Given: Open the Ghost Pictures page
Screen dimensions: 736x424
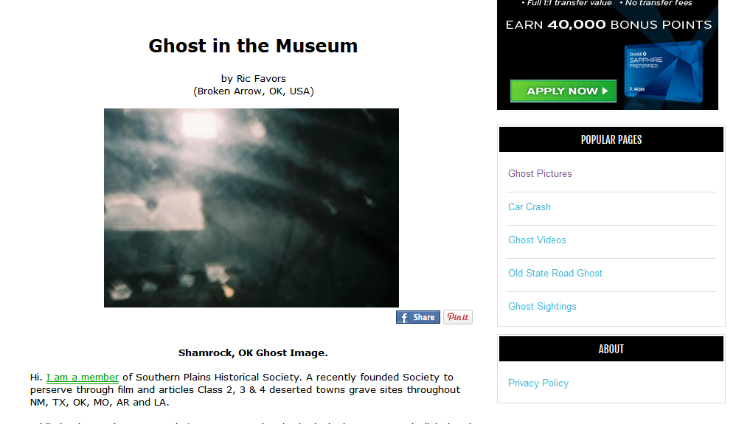Looking at the screenshot, I should click(540, 174).
